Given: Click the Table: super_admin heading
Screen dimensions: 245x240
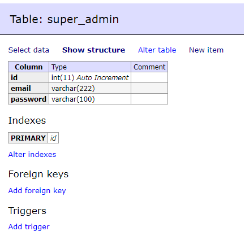Looking at the screenshot, I should (x=65, y=19).
